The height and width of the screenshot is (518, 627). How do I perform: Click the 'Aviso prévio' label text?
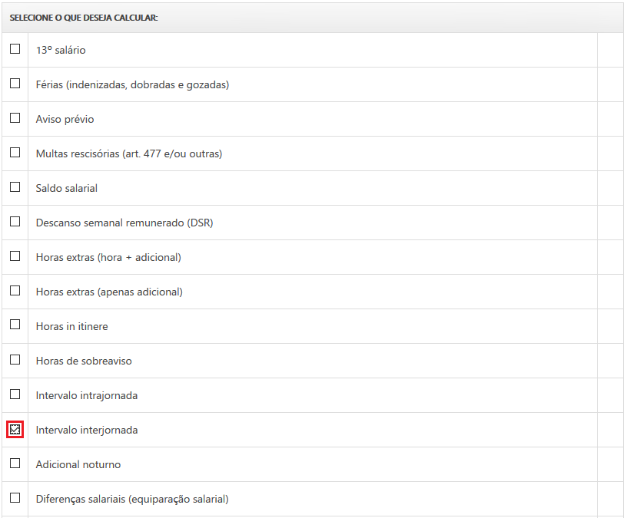tap(65, 119)
